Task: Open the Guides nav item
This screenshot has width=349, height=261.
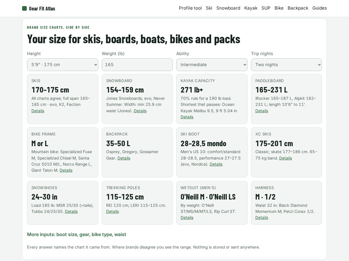Action: pos(320,8)
